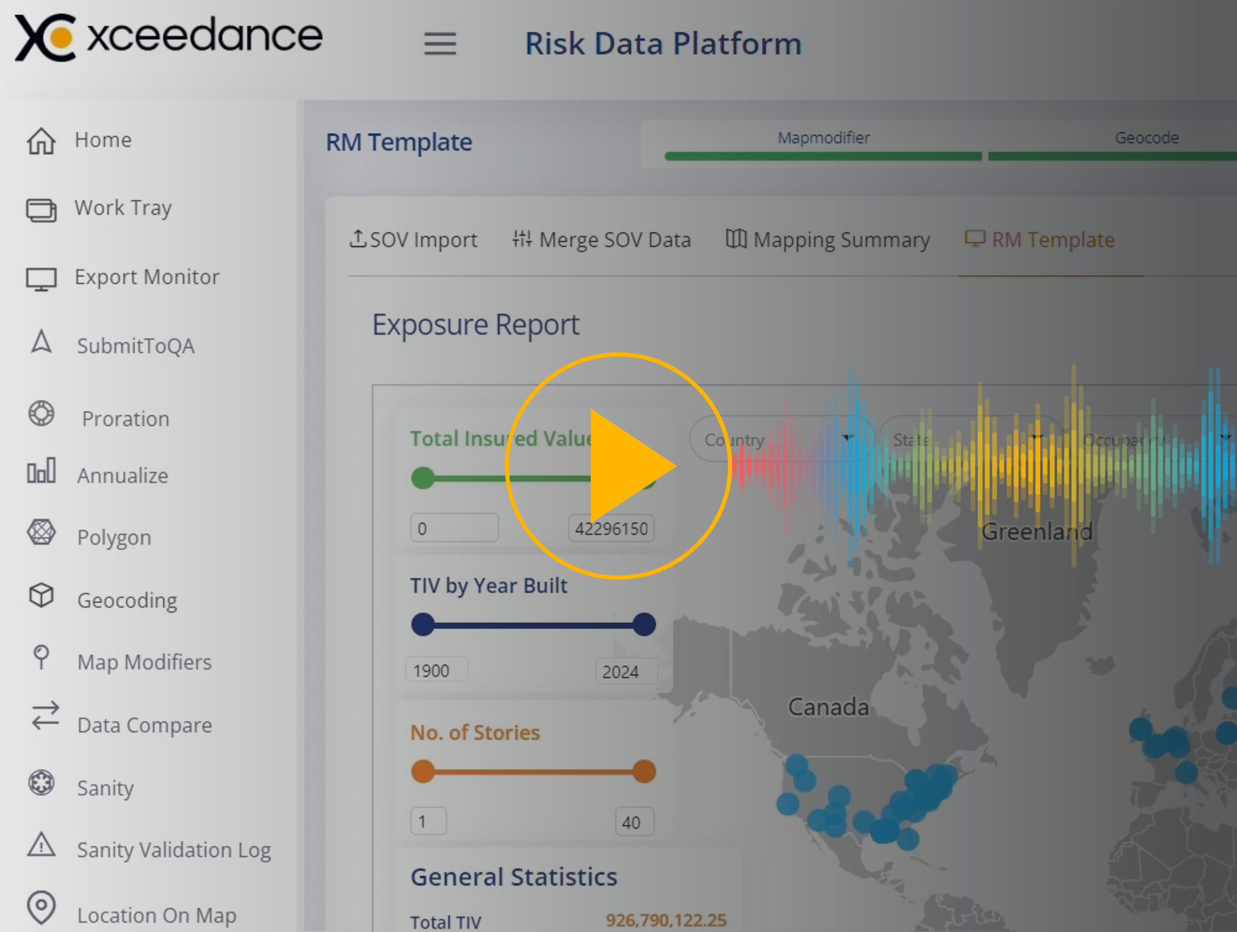Open the Data Compare tool
1237x932 pixels.
pyautogui.click(x=144, y=725)
